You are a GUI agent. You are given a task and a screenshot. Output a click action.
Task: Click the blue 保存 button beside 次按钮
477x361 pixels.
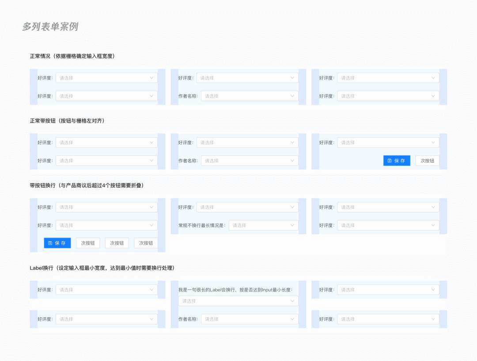397,160
